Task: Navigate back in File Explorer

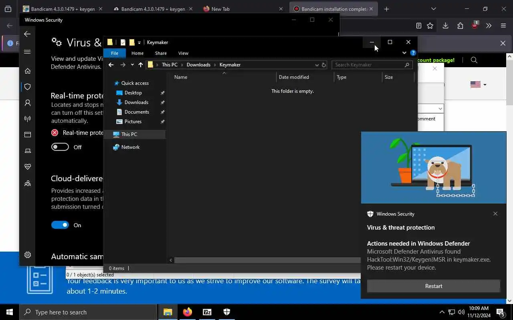Action: (x=111, y=65)
